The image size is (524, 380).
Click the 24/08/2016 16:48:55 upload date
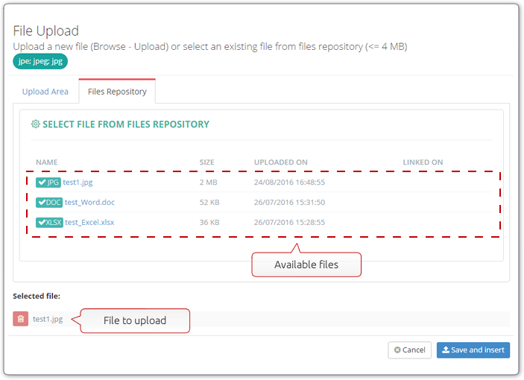coord(289,183)
